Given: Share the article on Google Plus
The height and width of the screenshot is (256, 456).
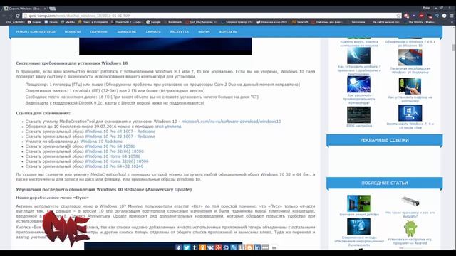Looking at the screenshot, I should click(x=218, y=247).
